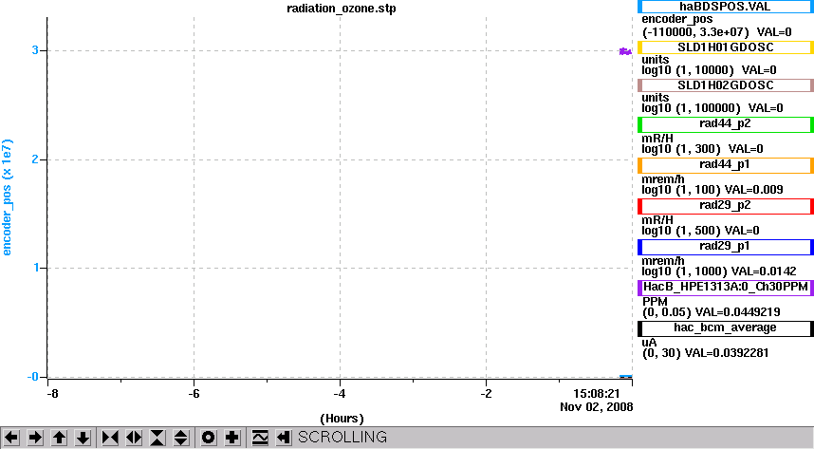The height and width of the screenshot is (449, 814).
Task: Select the rad29_p2 legend entry
Action: click(725, 206)
